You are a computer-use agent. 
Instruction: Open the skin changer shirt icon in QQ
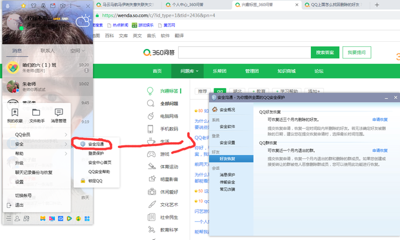pyautogui.click(x=34, y=6)
